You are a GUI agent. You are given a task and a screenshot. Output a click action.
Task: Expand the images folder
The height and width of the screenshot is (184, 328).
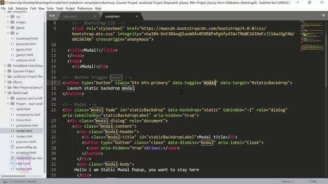click(8, 22)
